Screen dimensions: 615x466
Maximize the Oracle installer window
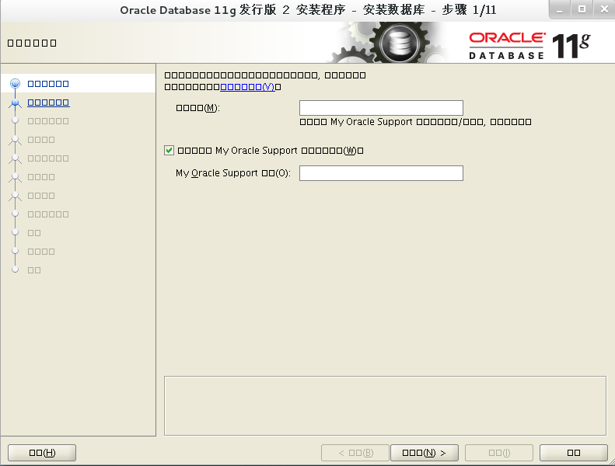(582, 9)
